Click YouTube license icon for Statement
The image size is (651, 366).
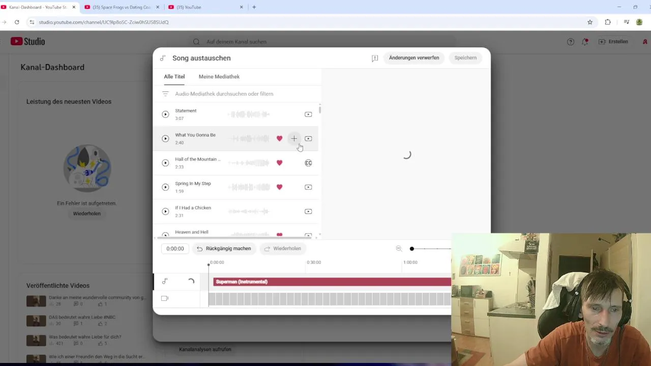(x=308, y=114)
